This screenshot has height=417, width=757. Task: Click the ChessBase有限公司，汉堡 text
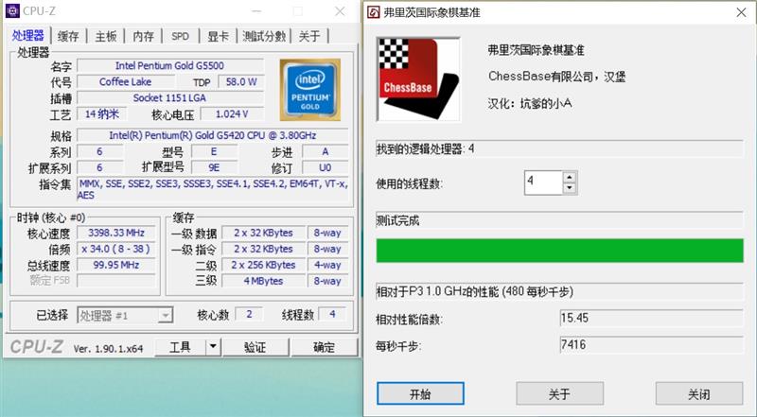(556, 77)
